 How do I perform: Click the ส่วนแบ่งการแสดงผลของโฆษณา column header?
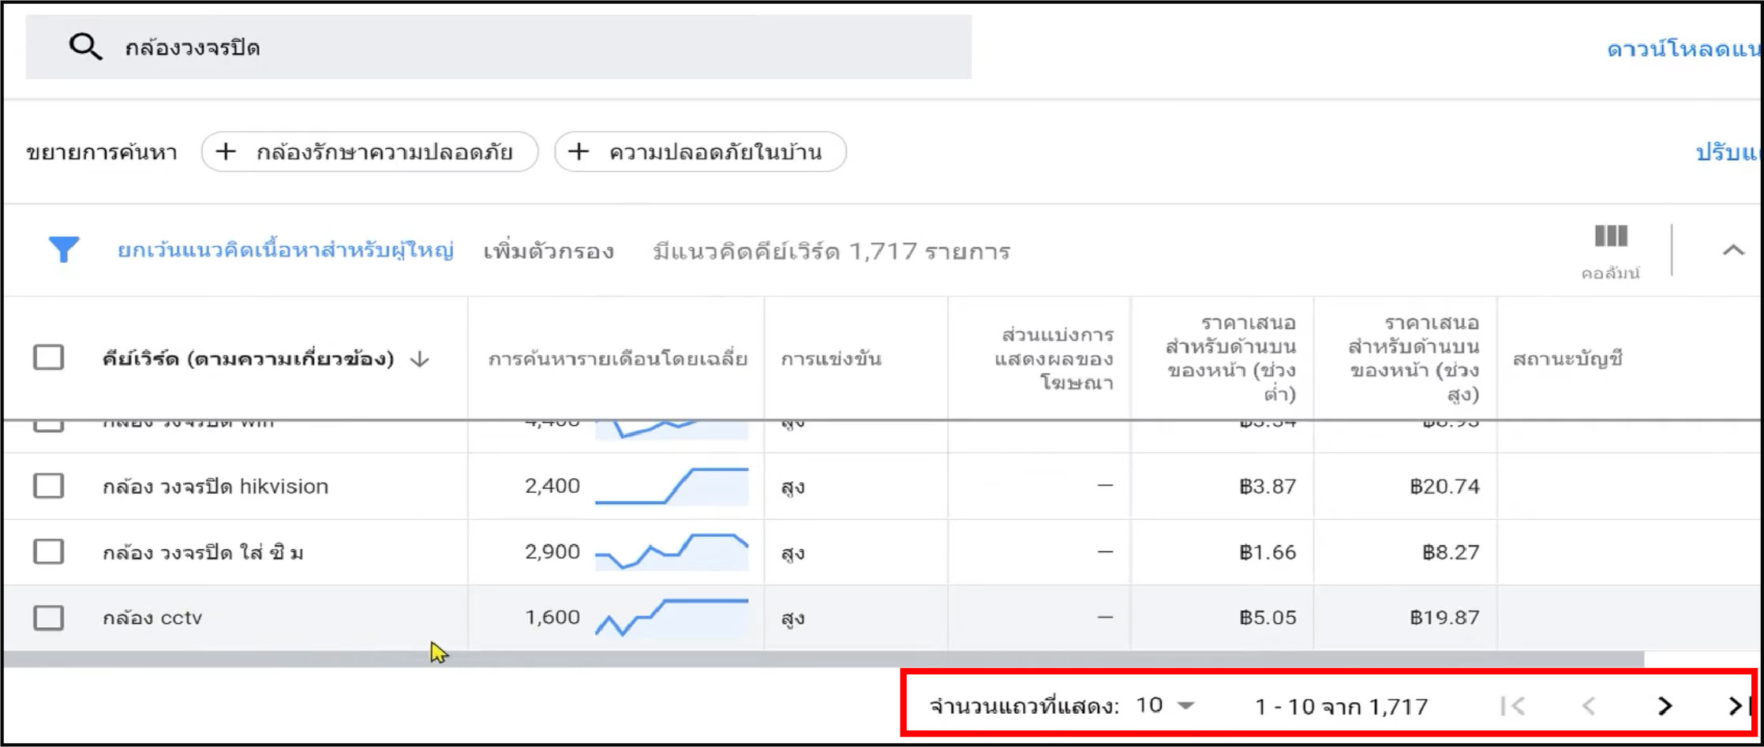coord(1054,359)
